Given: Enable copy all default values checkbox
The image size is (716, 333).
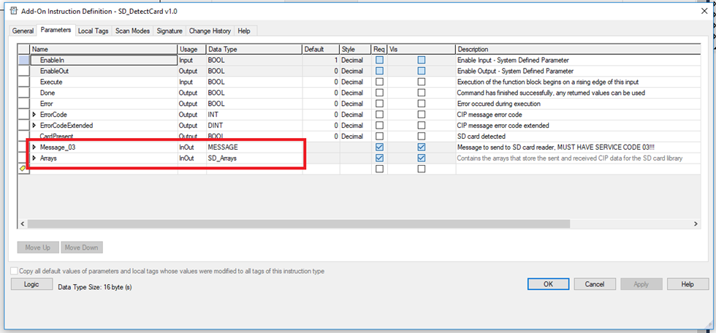Looking at the screenshot, I should [15, 271].
